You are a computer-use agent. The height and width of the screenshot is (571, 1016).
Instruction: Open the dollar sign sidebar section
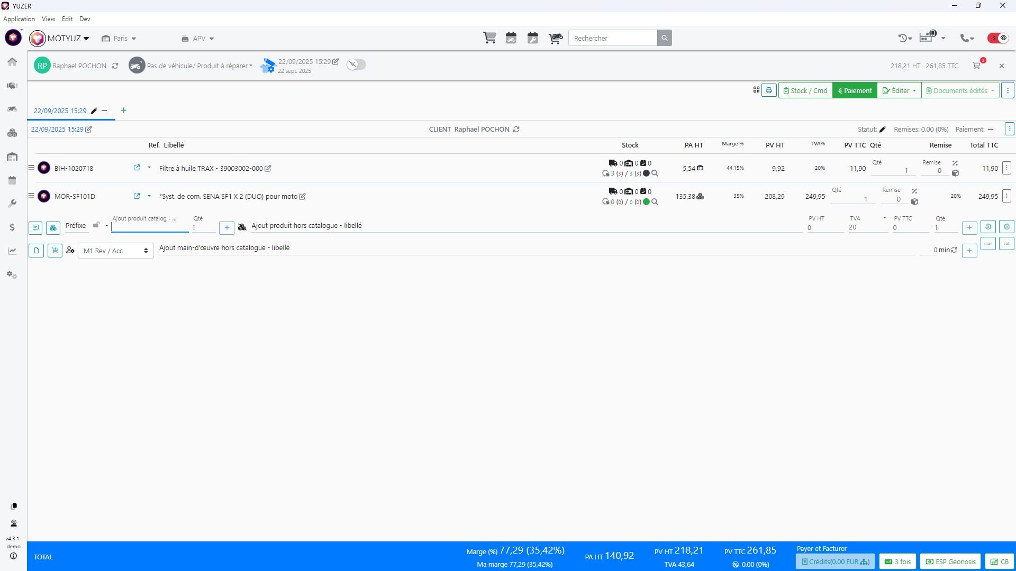[x=12, y=227]
